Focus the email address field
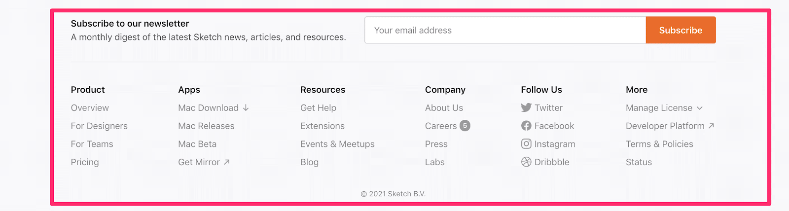This screenshot has height=211, width=789. 505,30
